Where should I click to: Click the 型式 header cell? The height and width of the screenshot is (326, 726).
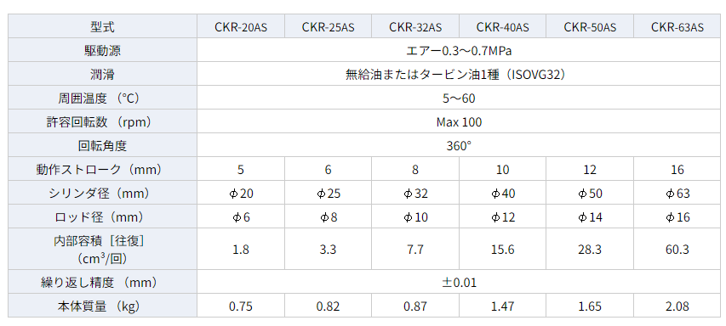tap(103, 27)
